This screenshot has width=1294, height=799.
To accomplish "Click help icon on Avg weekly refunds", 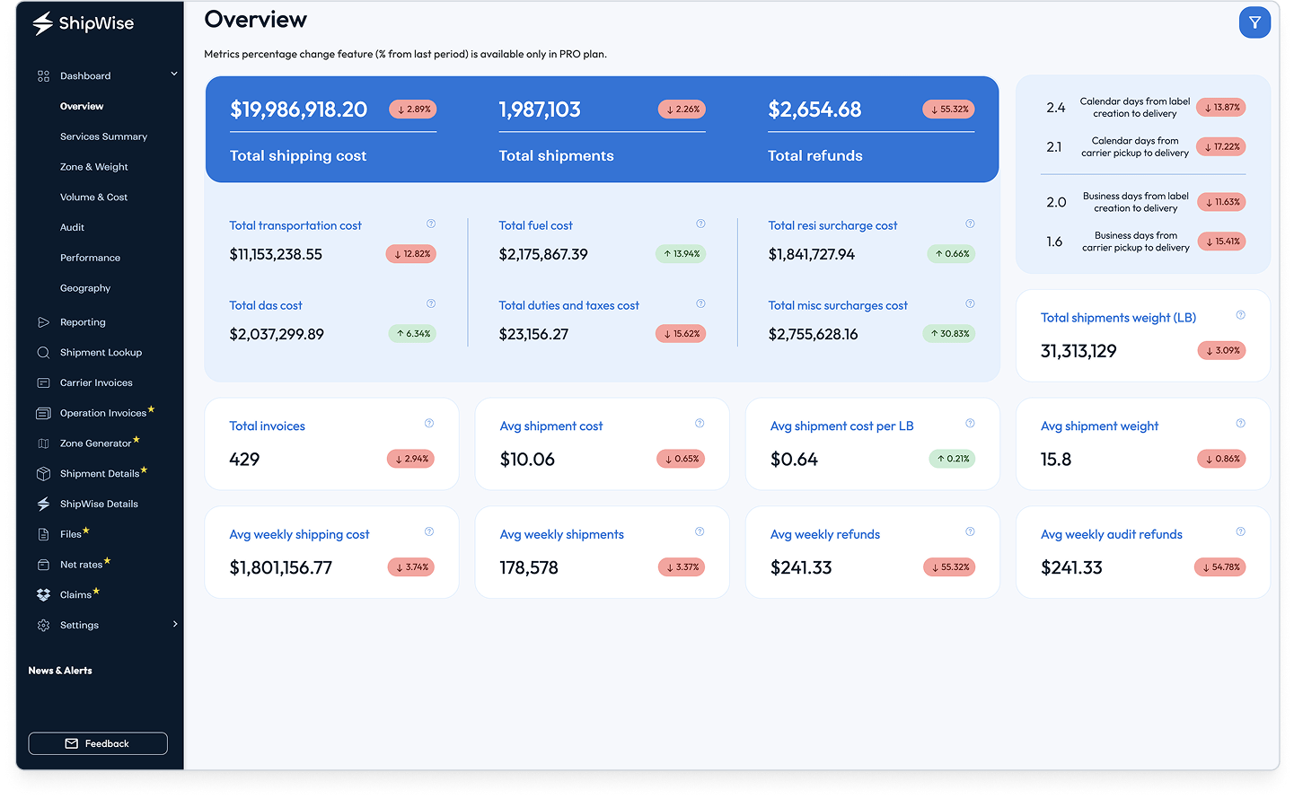I will (970, 531).
